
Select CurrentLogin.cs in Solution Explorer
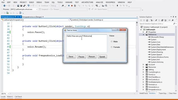pos(154,72)
